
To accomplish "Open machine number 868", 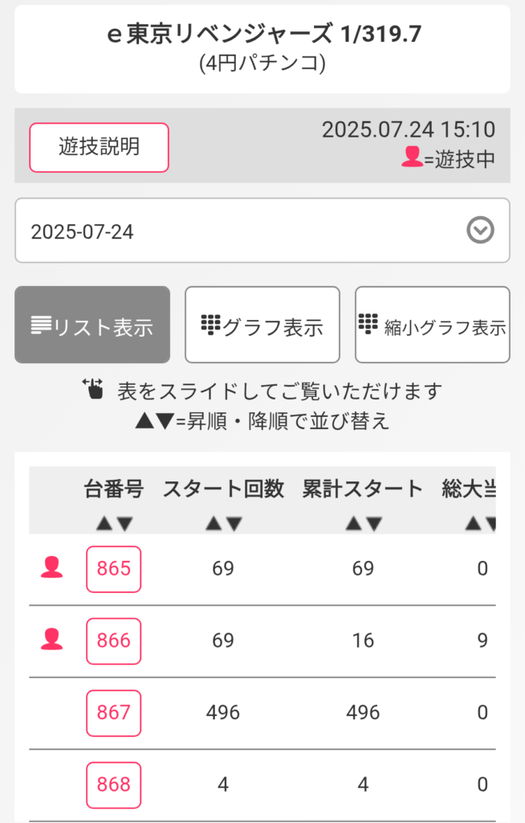I will pos(114,784).
